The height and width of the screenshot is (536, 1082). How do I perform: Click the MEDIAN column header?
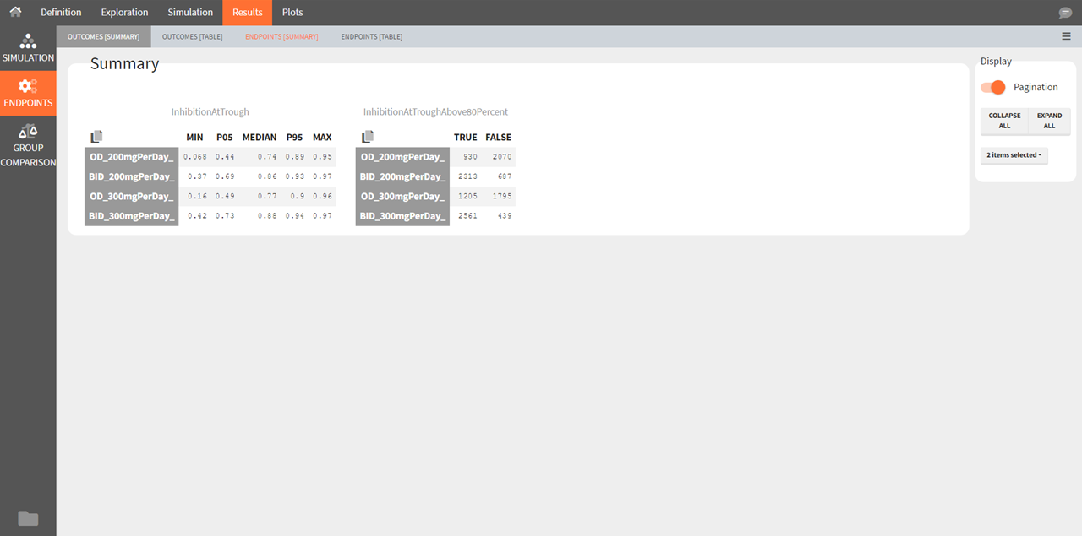click(x=259, y=137)
